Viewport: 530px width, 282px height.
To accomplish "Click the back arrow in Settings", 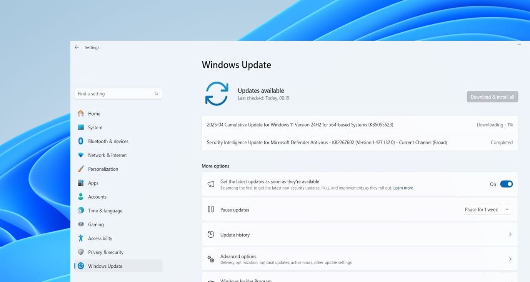I will pos(77,47).
